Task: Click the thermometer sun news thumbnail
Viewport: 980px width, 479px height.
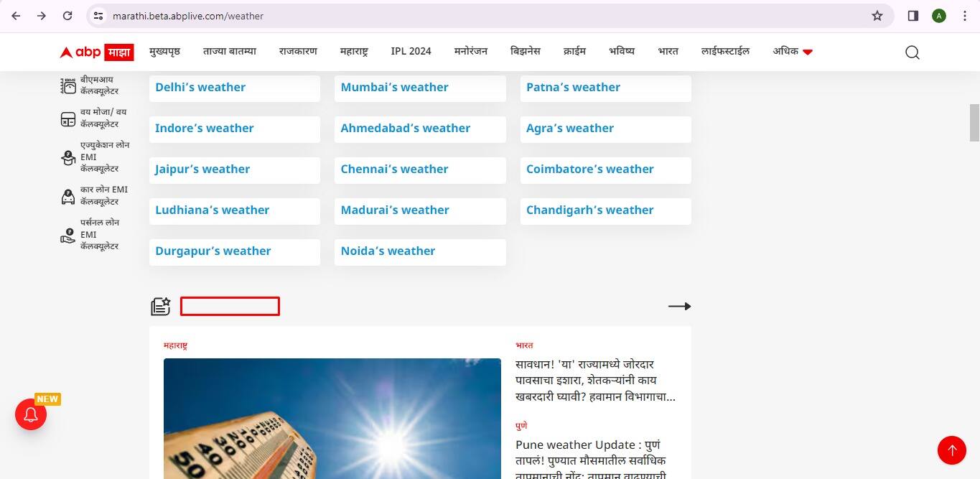Action: point(332,418)
